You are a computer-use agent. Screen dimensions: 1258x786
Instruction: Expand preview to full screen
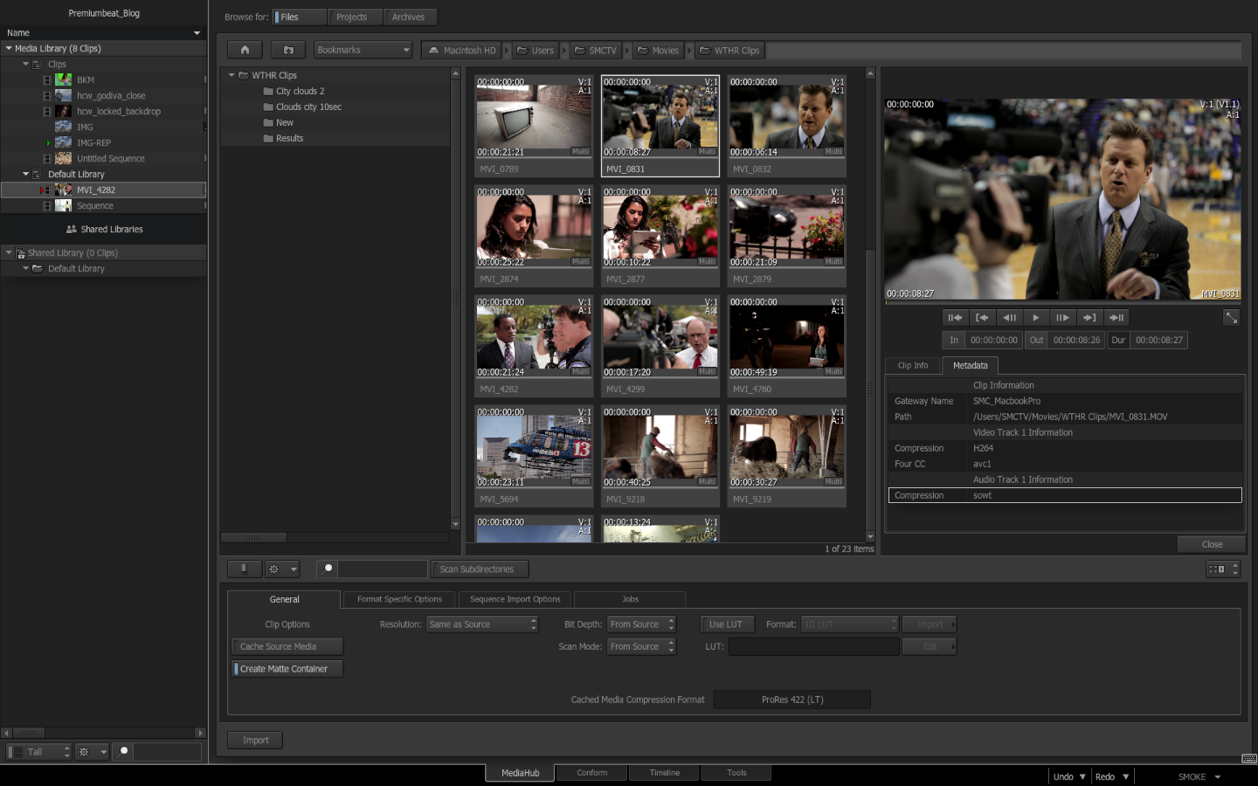click(x=1231, y=318)
